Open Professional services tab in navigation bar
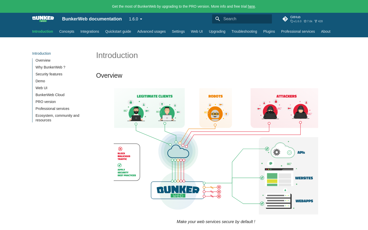Screen dimensions: 368x230 pos(298,31)
